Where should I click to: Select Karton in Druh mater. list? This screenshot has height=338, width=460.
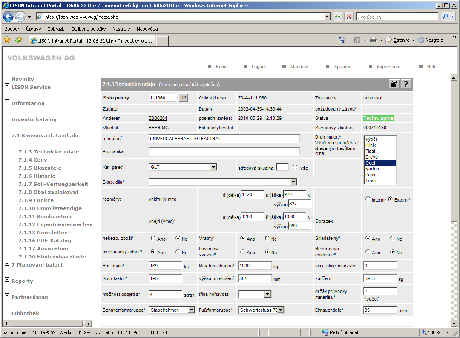tap(380, 169)
